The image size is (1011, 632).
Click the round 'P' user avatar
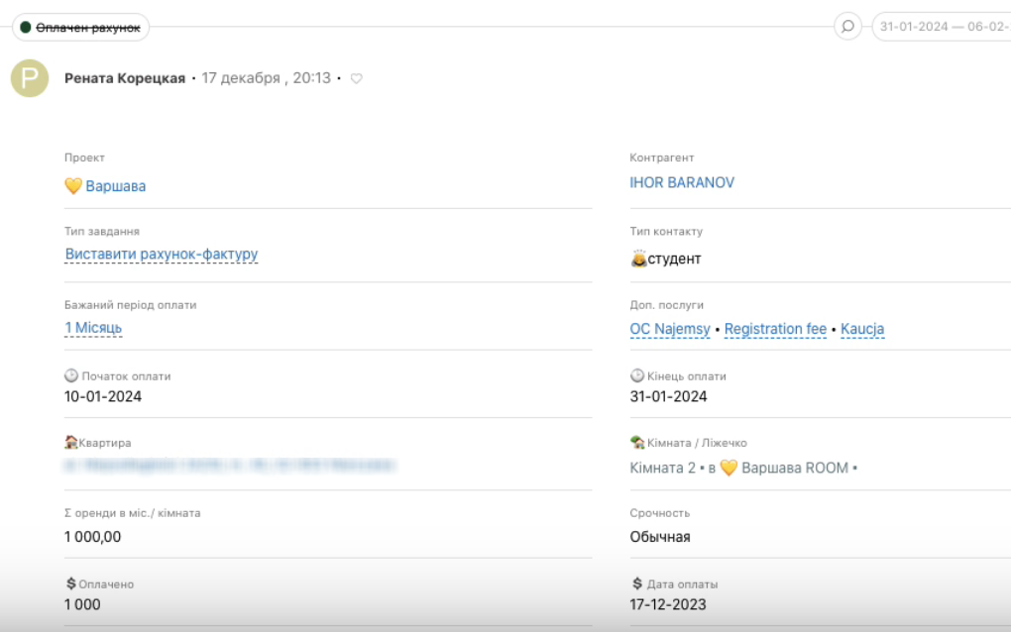pyautogui.click(x=30, y=78)
